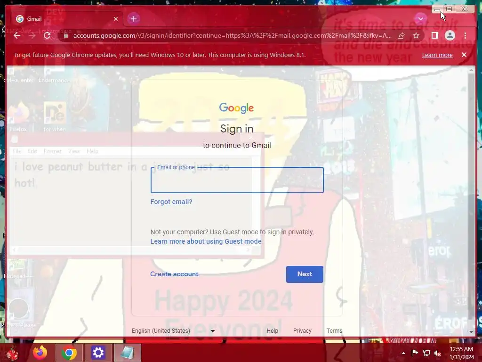This screenshot has height=362, width=482.
Task: Open Chrome's side panel icon
Action: (434, 36)
